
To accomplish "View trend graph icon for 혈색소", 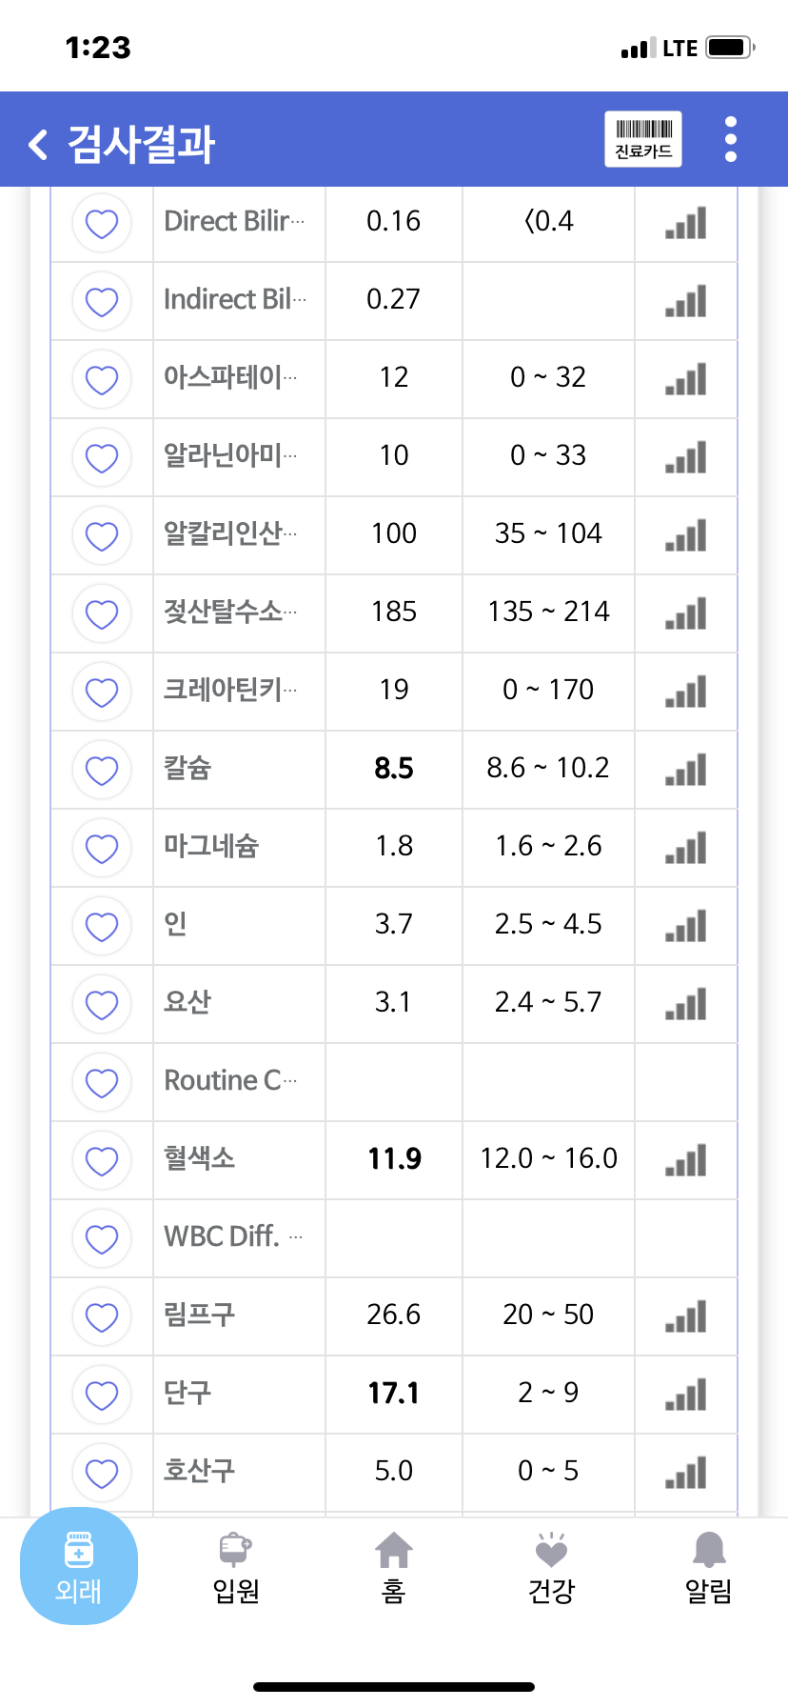I will tap(686, 1160).
